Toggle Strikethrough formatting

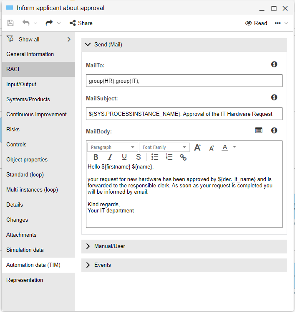[139, 157]
